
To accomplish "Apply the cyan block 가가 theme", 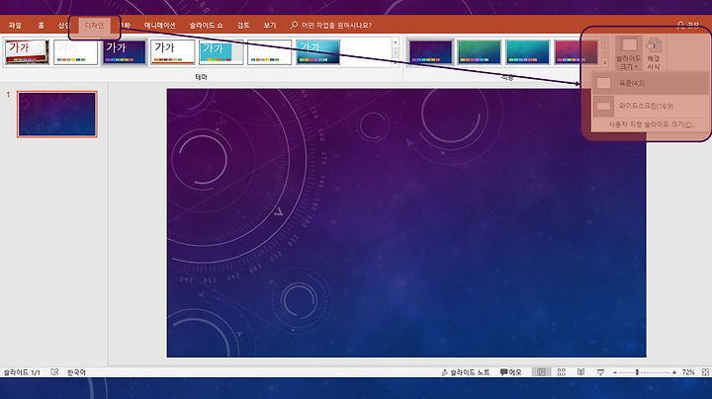I will click(x=222, y=52).
